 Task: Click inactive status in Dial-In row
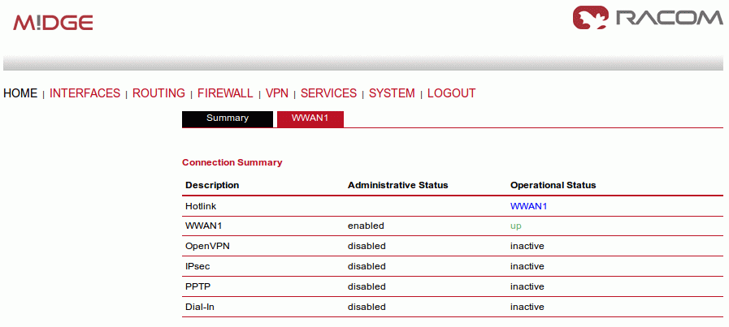click(x=527, y=307)
